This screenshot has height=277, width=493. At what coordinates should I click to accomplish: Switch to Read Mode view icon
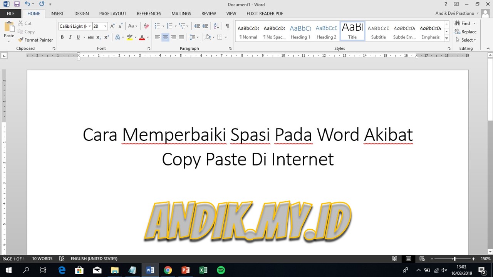tap(394, 259)
